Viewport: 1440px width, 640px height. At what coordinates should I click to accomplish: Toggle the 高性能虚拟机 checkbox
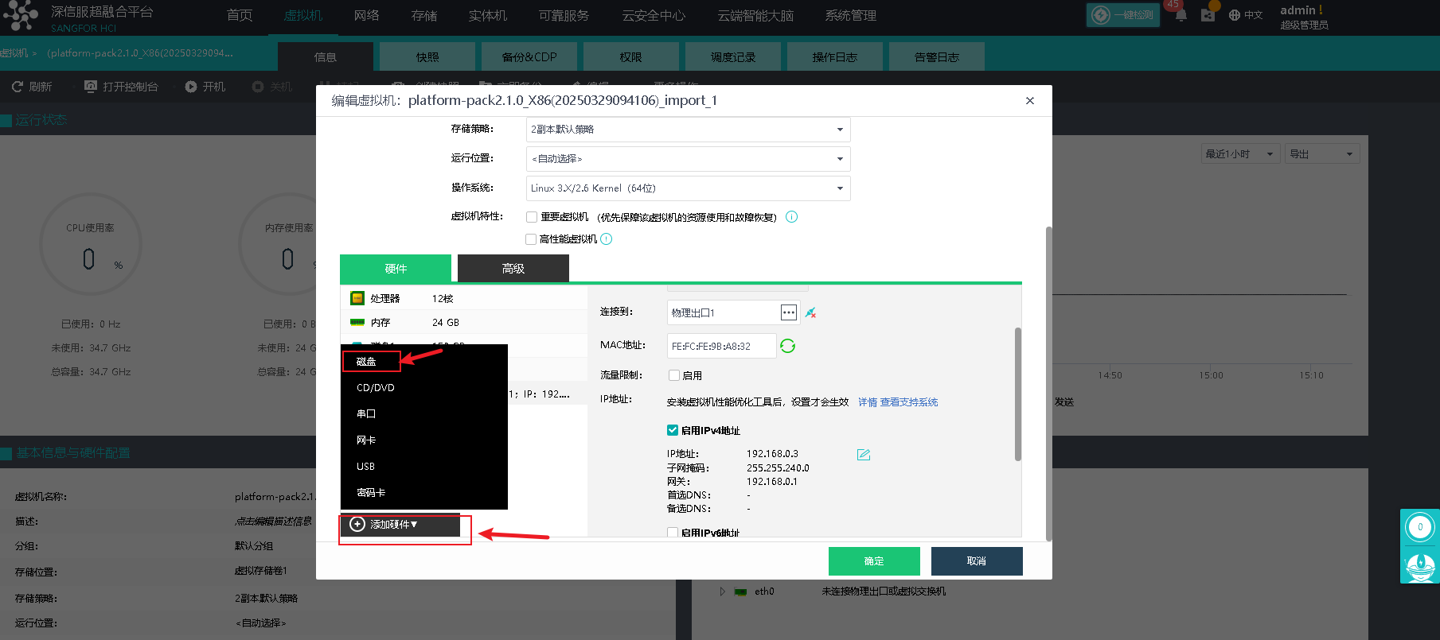[x=531, y=239]
